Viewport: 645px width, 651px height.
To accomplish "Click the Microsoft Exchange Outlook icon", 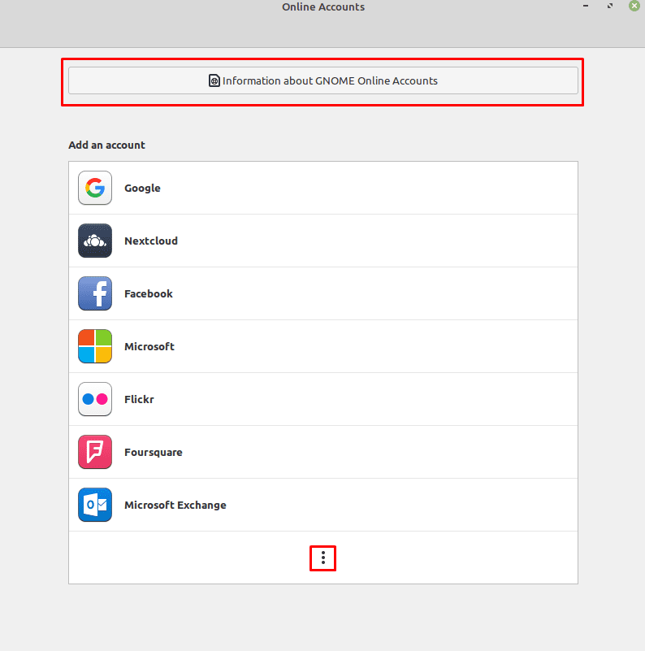I will coord(95,505).
